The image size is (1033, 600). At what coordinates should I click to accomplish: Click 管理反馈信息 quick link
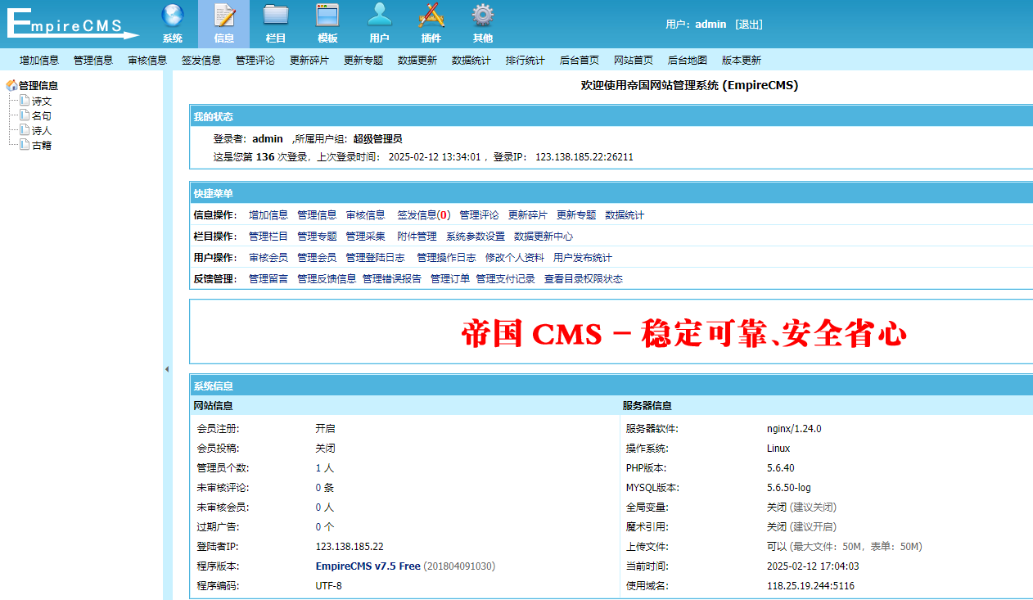pos(327,279)
